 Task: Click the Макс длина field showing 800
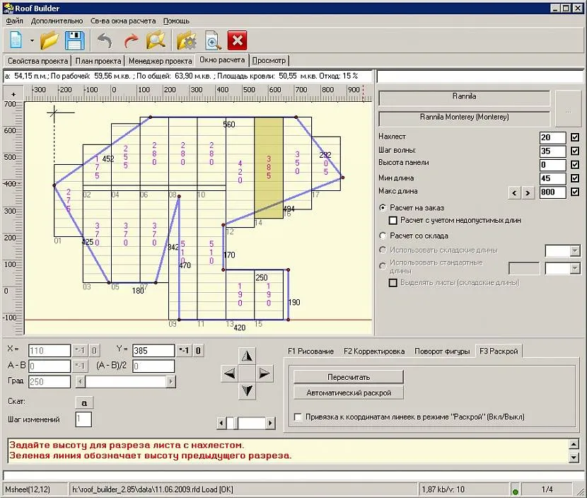[x=552, y=192]
